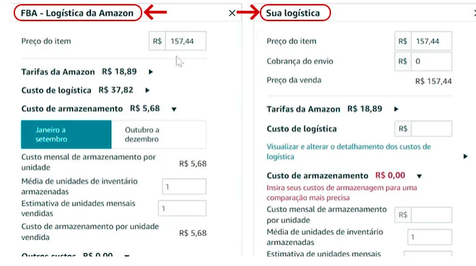Expand Custo de logística R$ 37,82 arrow
This screenshot has width=476, height=266.
(x=147, y=90)
